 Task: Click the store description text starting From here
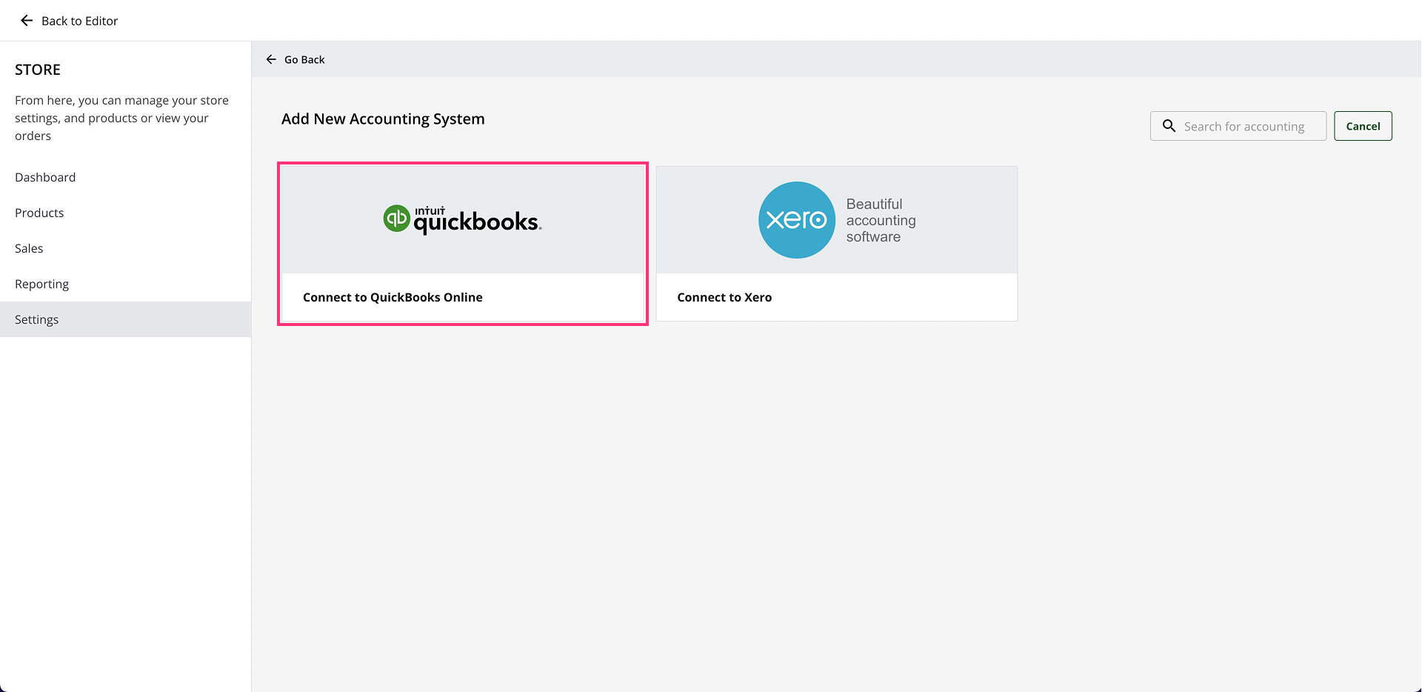tap(122, 118)
